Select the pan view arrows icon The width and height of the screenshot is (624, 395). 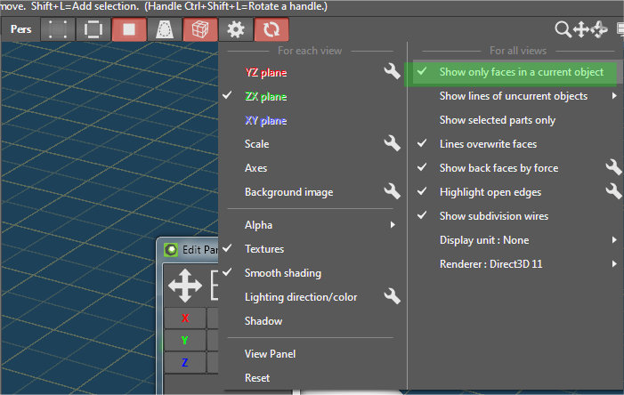[x=581, y=29]
